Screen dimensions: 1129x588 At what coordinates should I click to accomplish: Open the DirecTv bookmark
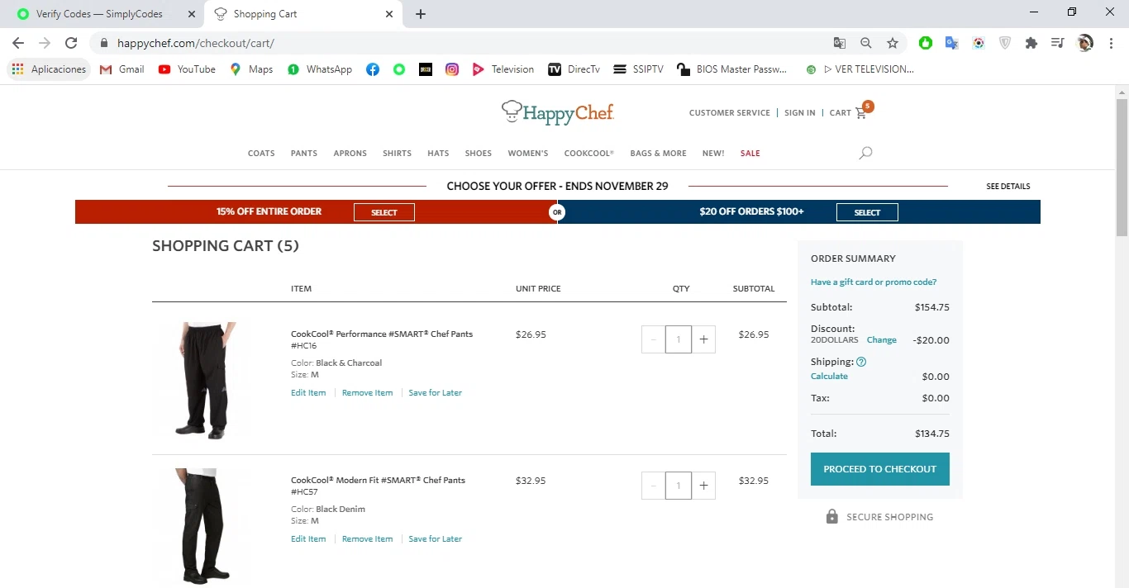[x=574, y=69]
